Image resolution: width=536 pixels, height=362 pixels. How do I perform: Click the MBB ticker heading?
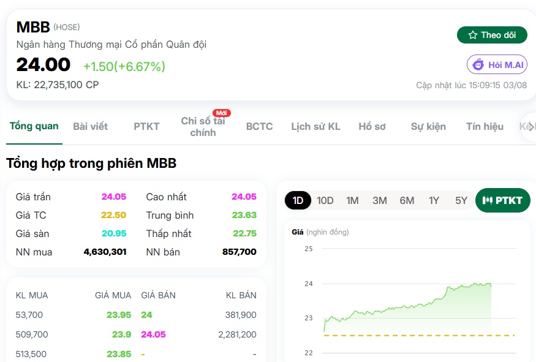point(33,27)
